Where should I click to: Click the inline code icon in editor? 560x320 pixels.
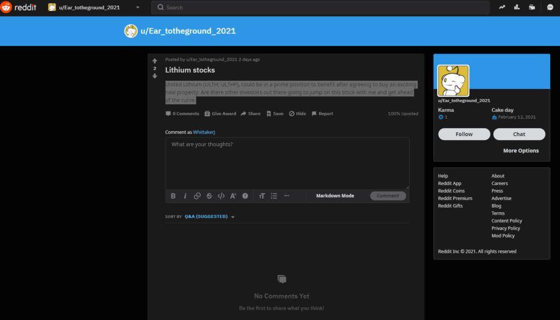coord(221,196)
